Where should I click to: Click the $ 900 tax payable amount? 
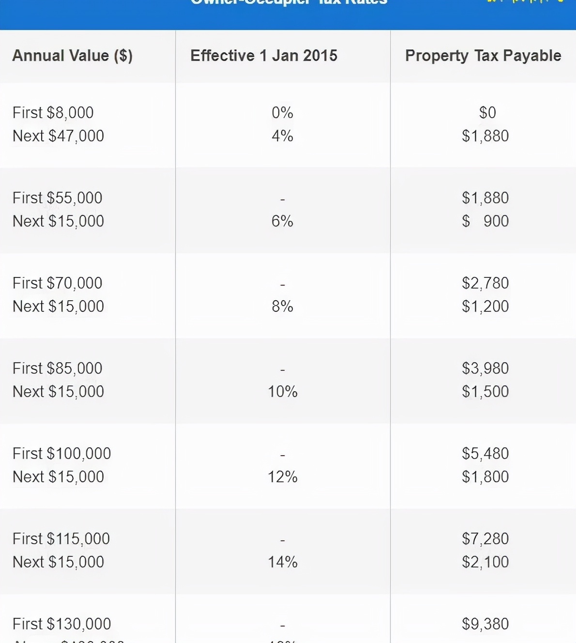[x=485, y=221]
